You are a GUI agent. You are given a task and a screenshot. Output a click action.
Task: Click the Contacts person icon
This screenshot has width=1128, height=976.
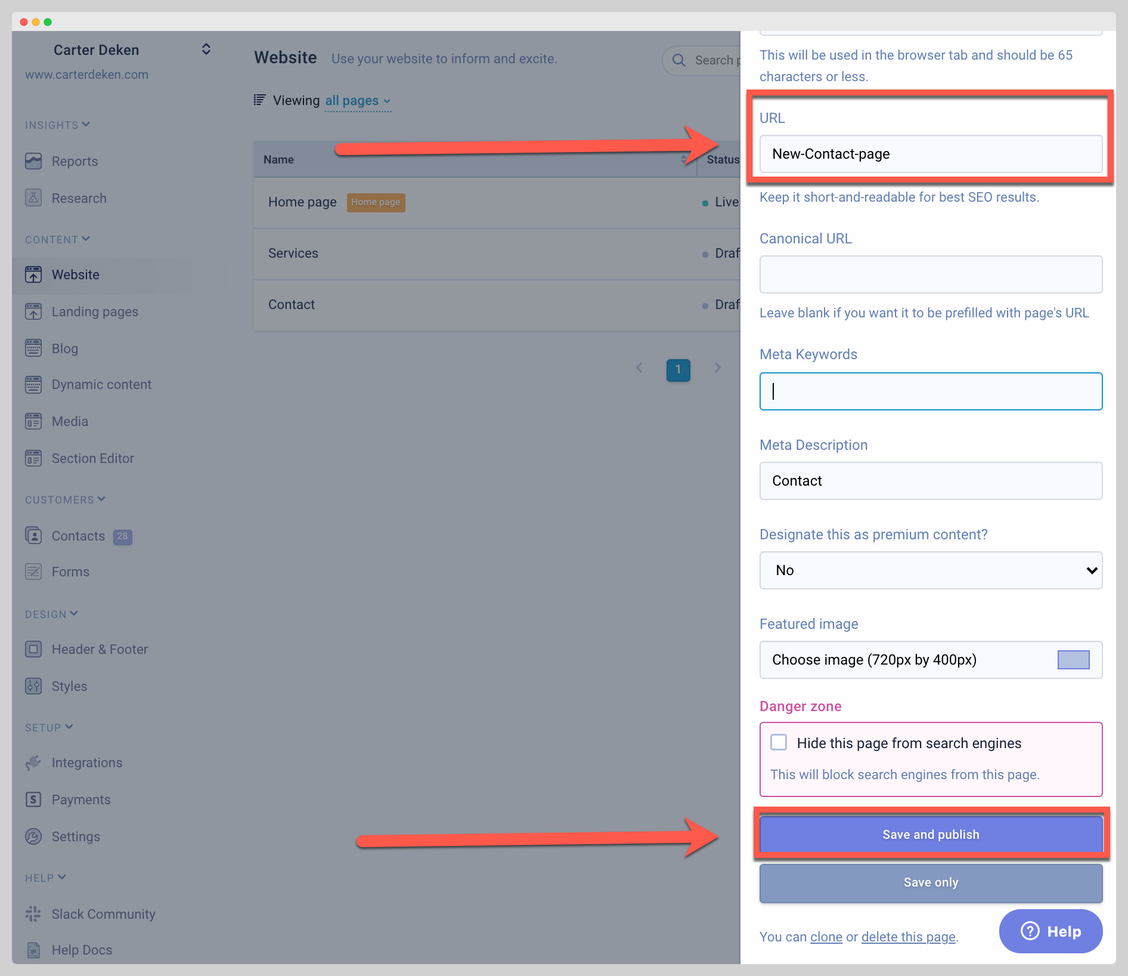(x=33, y=536)
